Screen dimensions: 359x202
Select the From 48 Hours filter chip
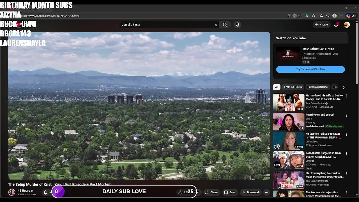pyautogui.click(x=293, y=87)
